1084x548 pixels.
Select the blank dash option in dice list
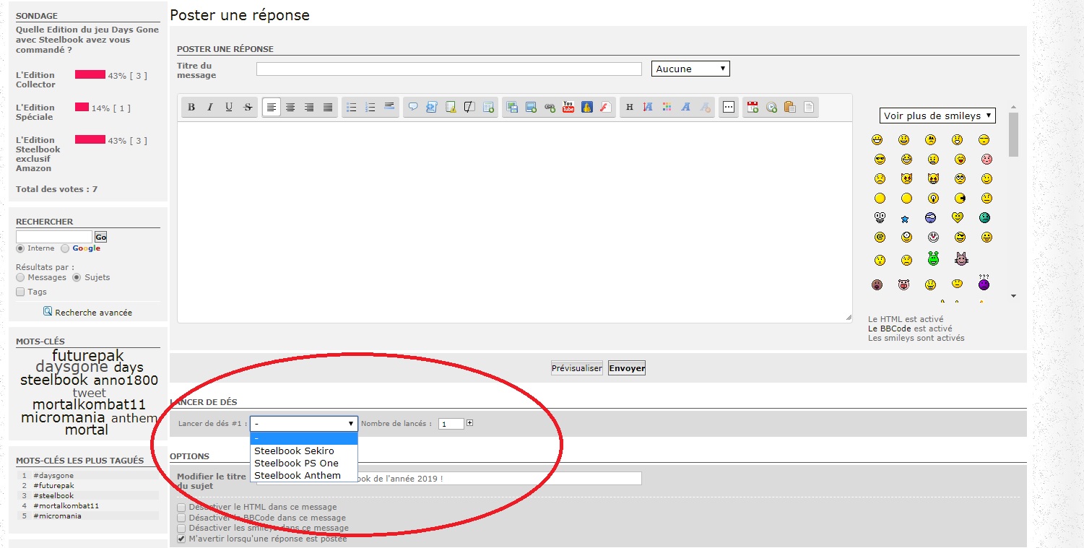304,438
